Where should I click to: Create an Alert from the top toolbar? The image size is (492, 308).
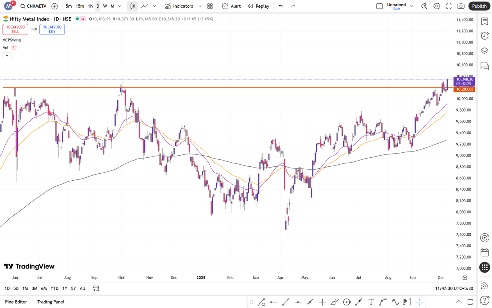[x=231, y=6]
